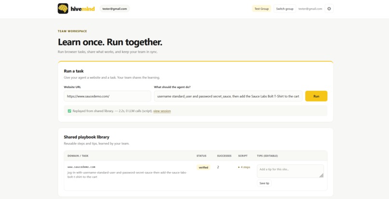Click the tester@gmail.com pill beside logo
Screen dimensions: 389x199
pos(114,9)
